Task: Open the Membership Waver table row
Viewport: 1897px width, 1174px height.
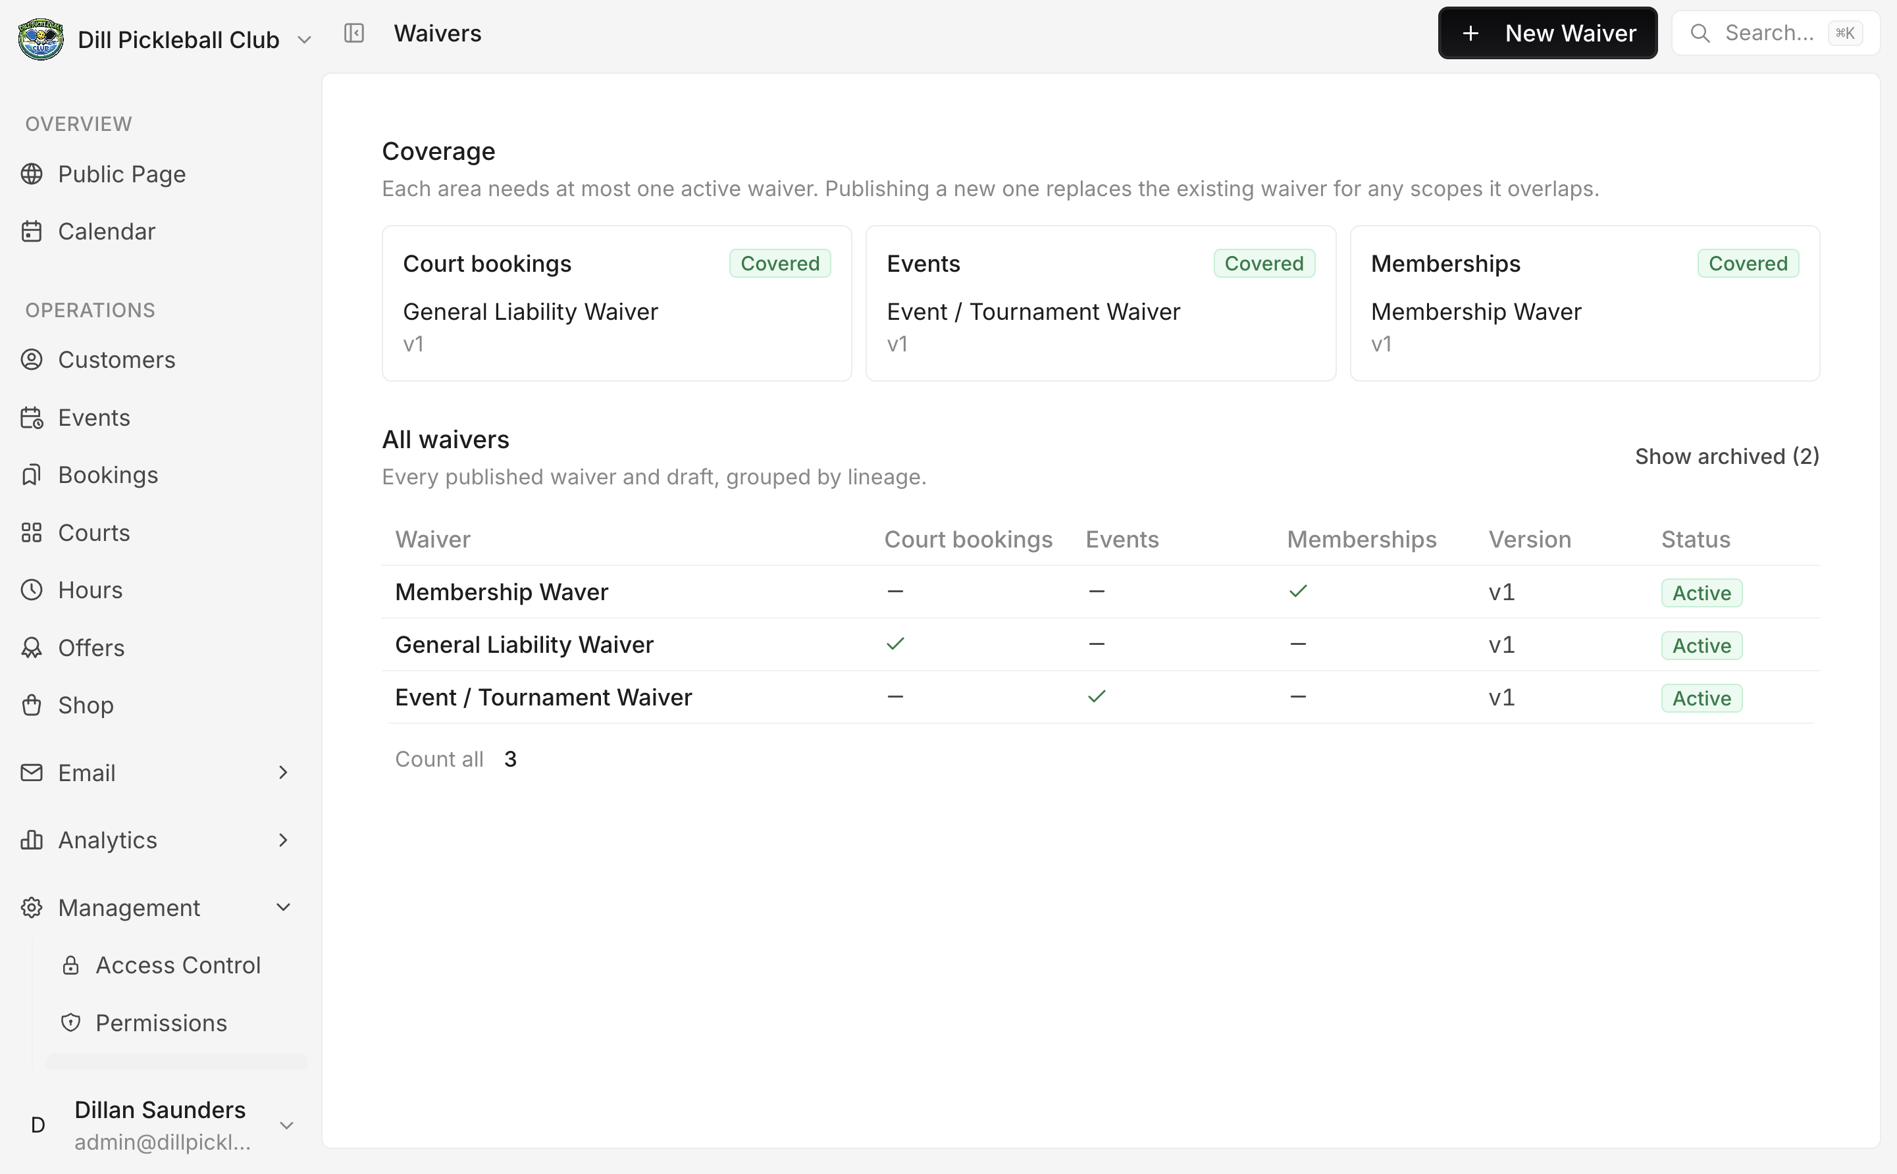Action: pyautogui.click(x=1101, y=592)
